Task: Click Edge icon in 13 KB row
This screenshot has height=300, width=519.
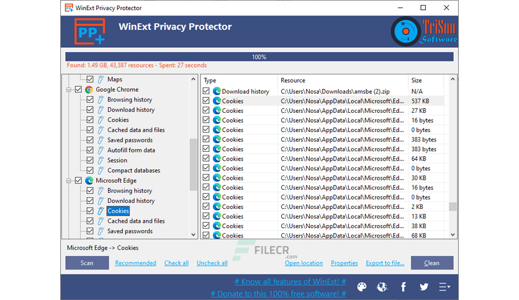Action: click(x=217, y=216)
